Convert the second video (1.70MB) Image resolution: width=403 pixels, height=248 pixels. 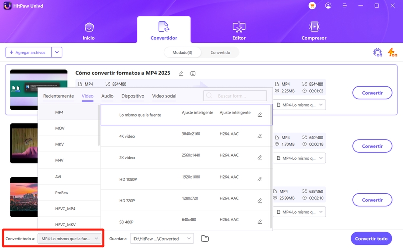[372, 146]
